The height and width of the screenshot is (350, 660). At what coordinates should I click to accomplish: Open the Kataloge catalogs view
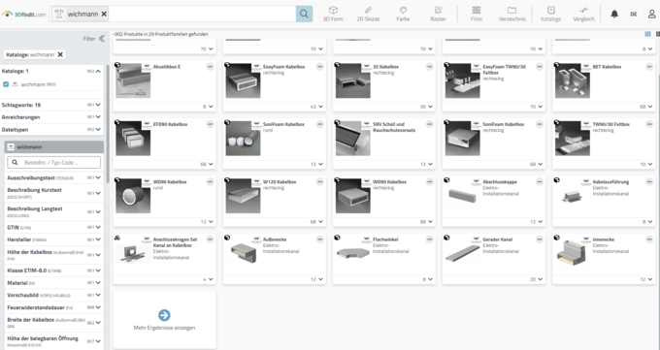(x=550, y=14)
